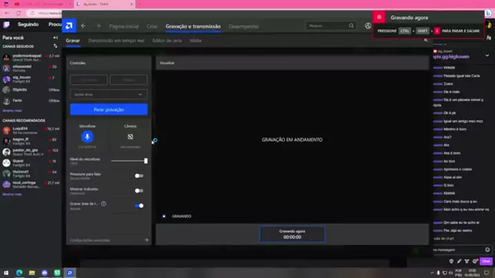The width and height of the screenshot is (495, 278).
Task: Switch to Transmissão em tempo real tab
Action: click(x=116, y=41)
